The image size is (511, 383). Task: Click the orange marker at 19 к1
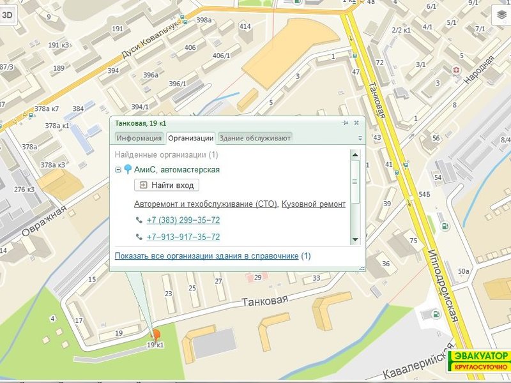(156, 335)
